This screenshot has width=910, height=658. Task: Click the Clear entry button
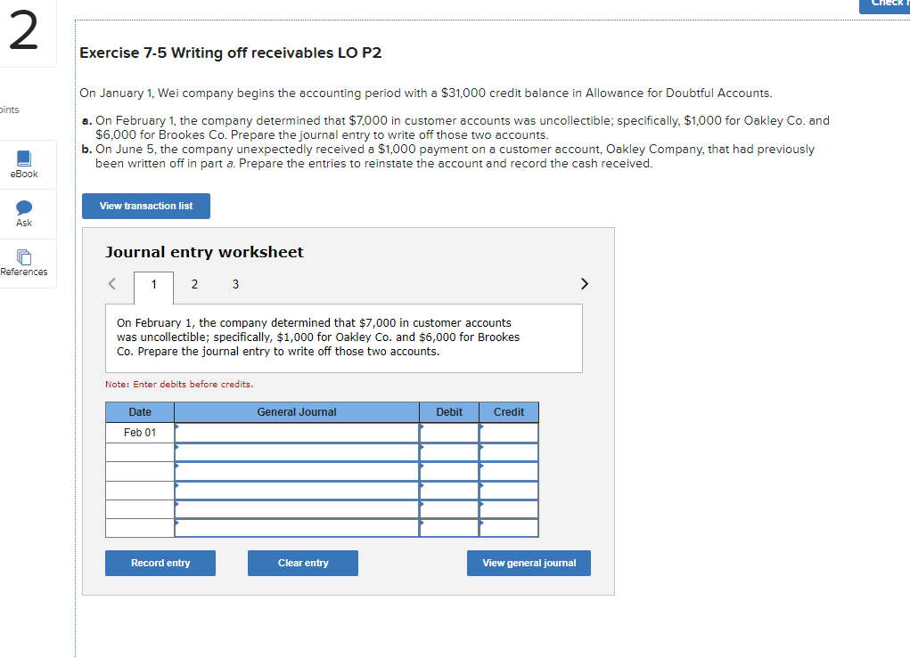pos(303,563)
